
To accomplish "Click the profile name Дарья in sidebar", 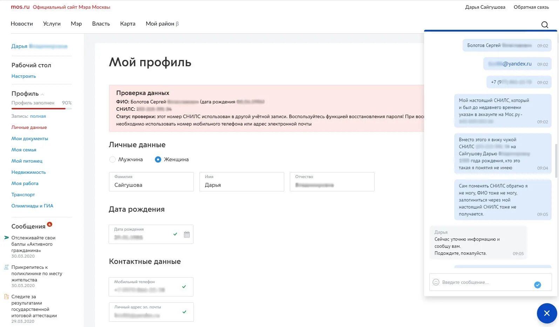I will pyautogui.click(x=19, y=46).
